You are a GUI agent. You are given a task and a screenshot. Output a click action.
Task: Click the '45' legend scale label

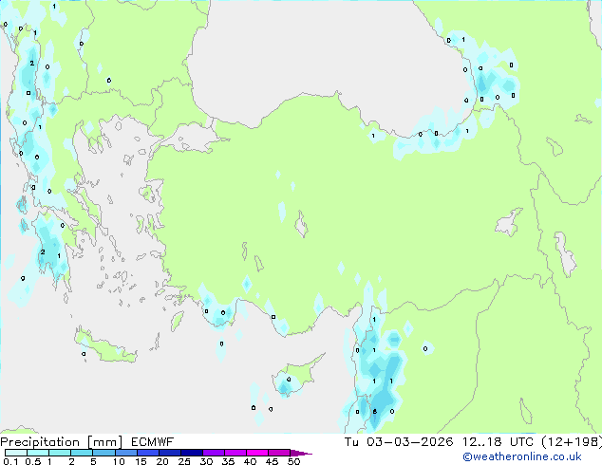[272, 461]
